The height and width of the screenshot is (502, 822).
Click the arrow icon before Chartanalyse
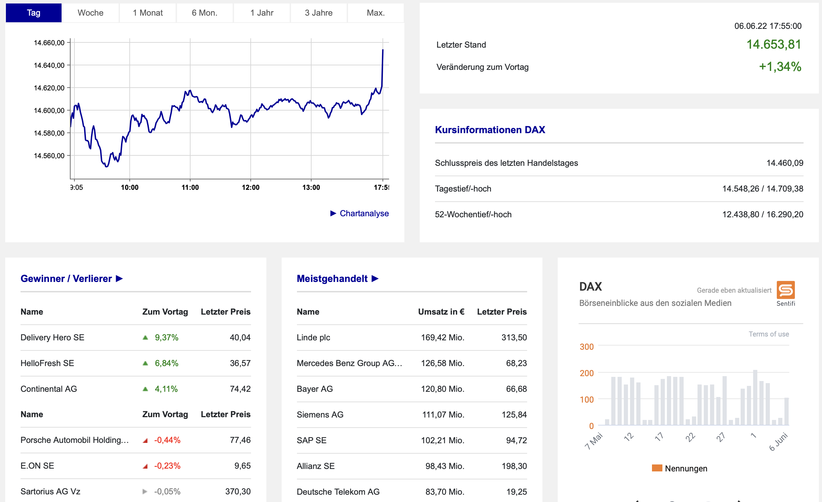coord(333,213)
